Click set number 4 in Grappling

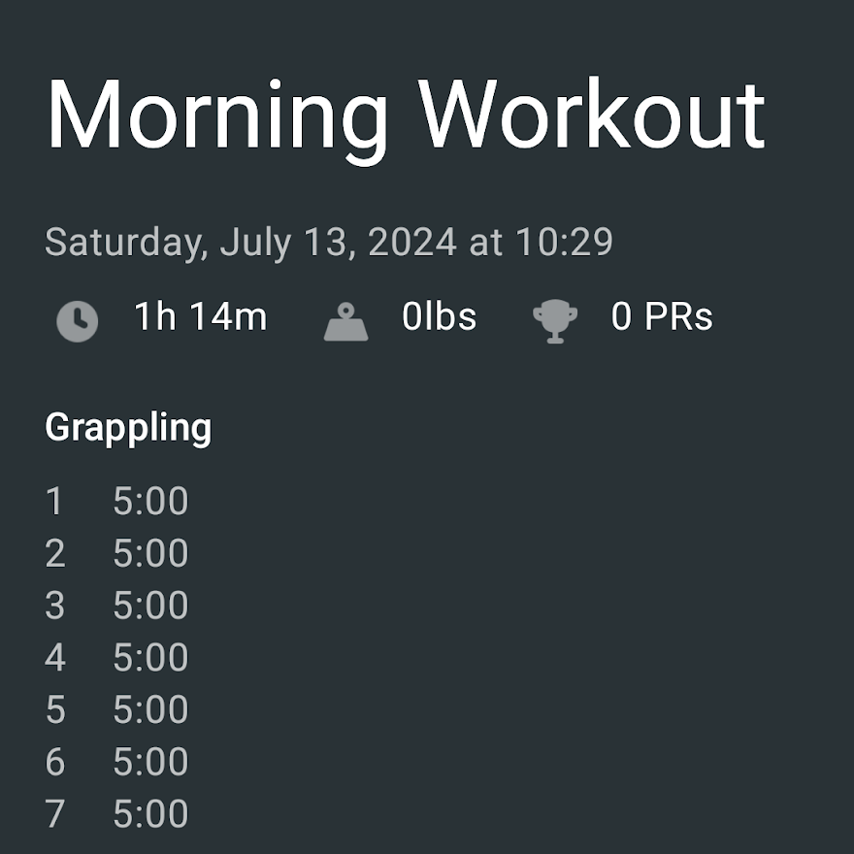pos(55,657)
